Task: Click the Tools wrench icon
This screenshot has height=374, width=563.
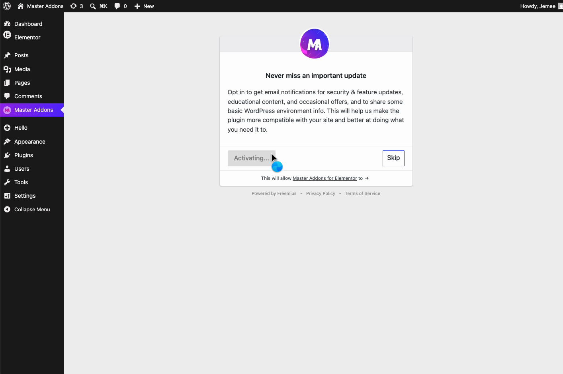Action: point(7,182)
